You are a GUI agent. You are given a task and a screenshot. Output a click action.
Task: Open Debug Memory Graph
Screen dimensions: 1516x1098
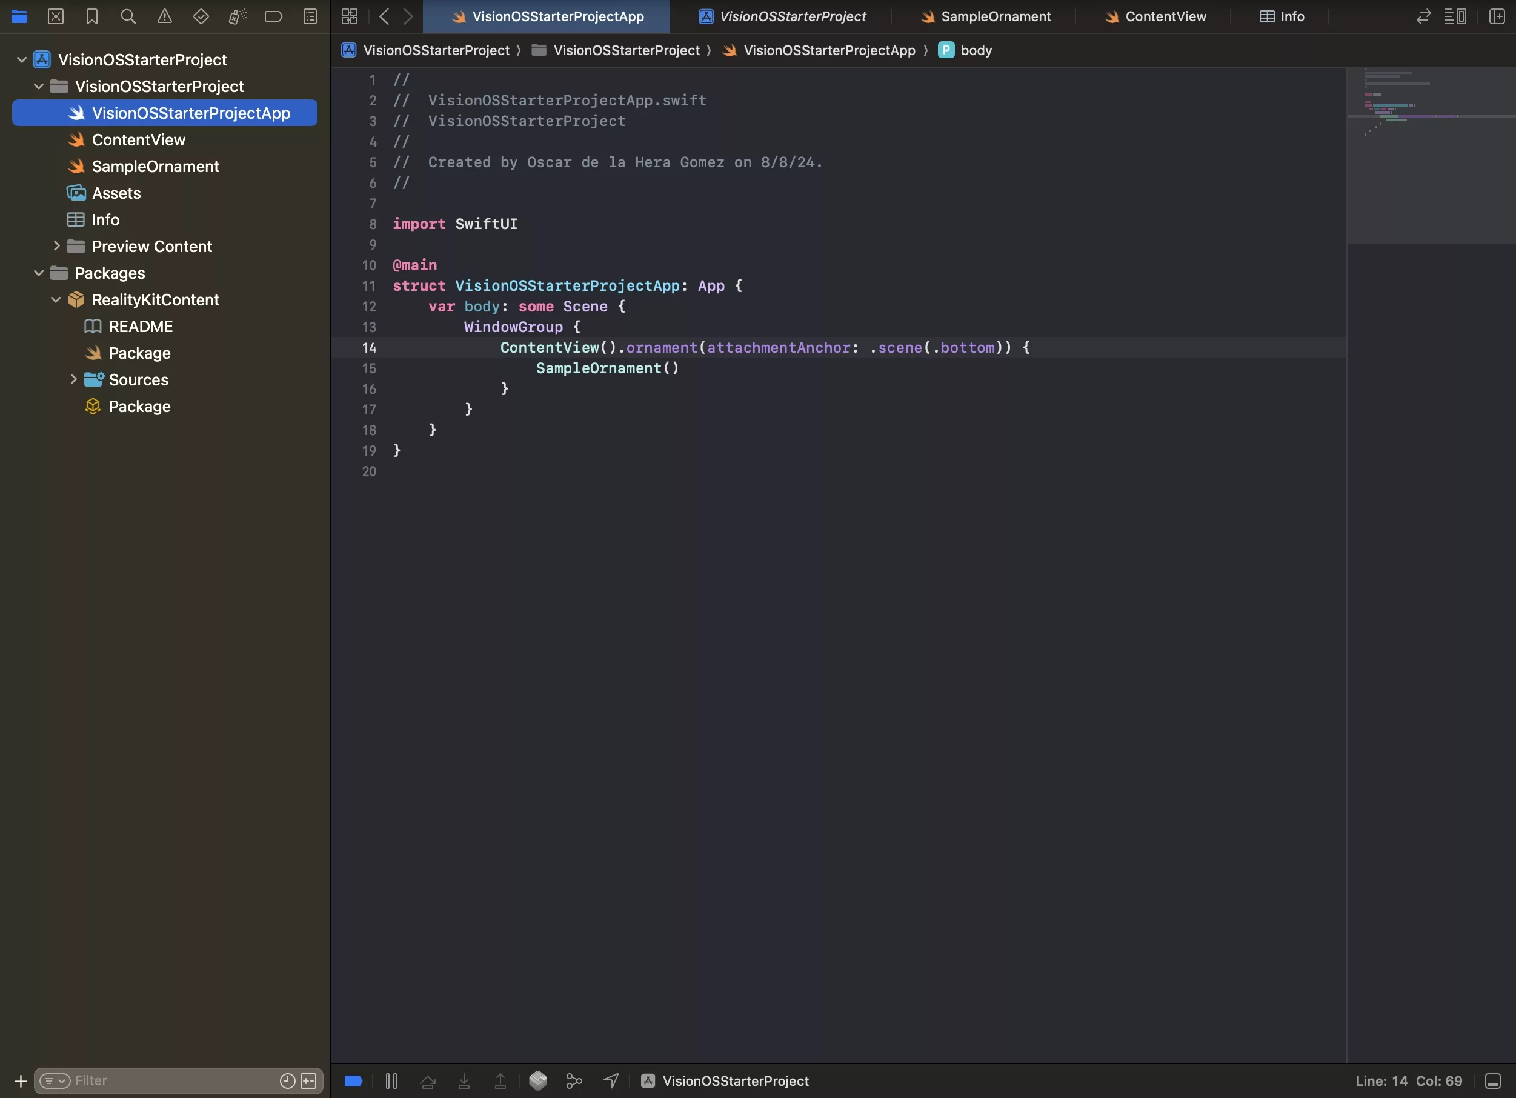point(574,1080)
